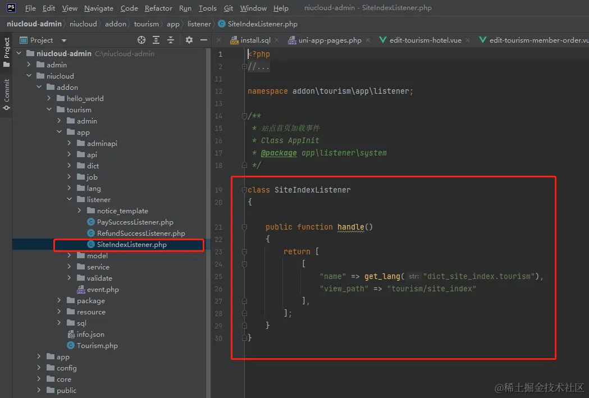Click the PhpStorm PS logo icon
Image resolution: width=589 pixels, height=398 pixels.
click(11, 7)
